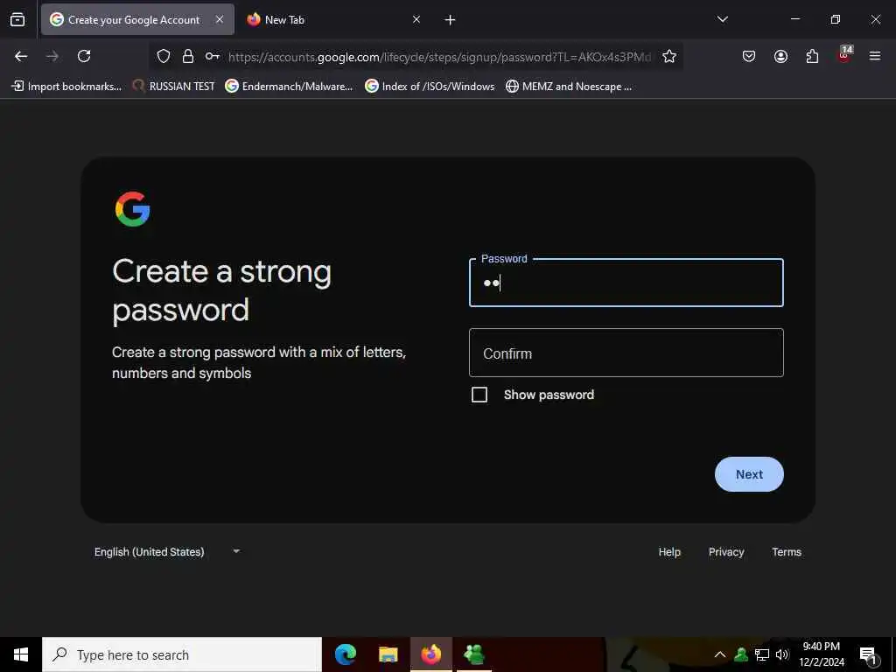896x672 pixels.
Task: Open Import bookmarks bookmark item
Action: tap(66, 87)
